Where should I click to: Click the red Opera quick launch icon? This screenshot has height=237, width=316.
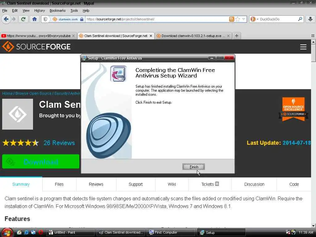click(x=41, y=232)
